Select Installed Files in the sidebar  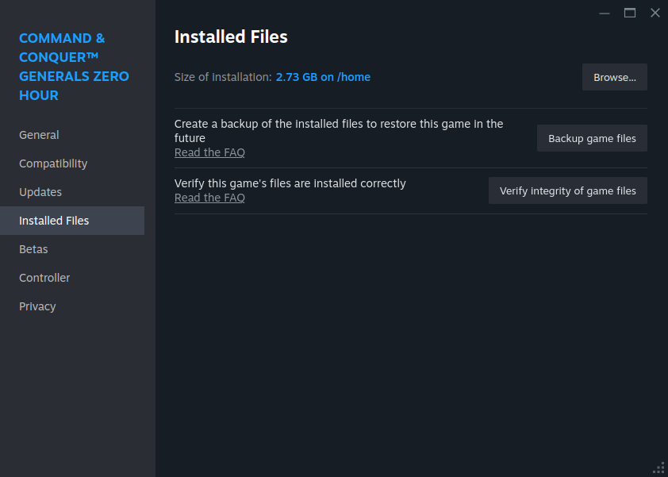click(x=54, y=221)
